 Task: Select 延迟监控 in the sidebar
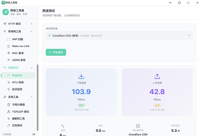(19, 90)
